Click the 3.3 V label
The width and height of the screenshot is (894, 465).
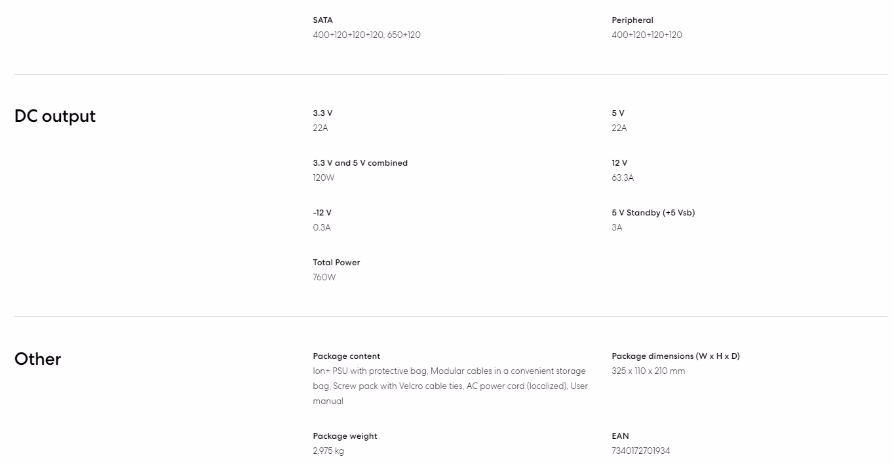[322, 113]
